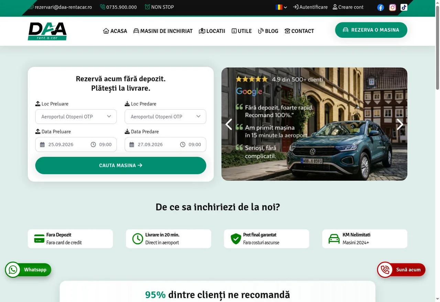This screenshot has height=302, width=440.
Task: Open LOCATII menu item
Action: pyautogui.click(x=212, y=31)
